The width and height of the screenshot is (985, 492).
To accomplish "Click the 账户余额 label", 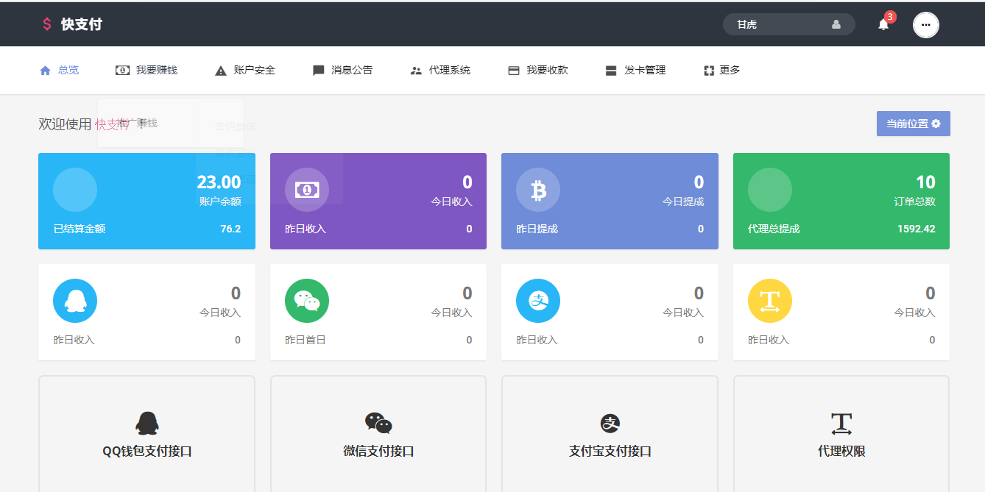I will tap(220, 202).
